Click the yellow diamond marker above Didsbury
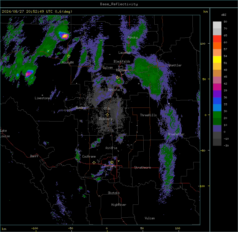 (107, 115)
